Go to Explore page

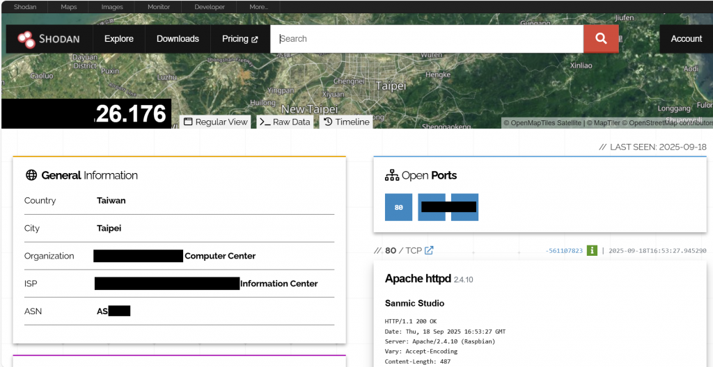click(x=118, y=39)
